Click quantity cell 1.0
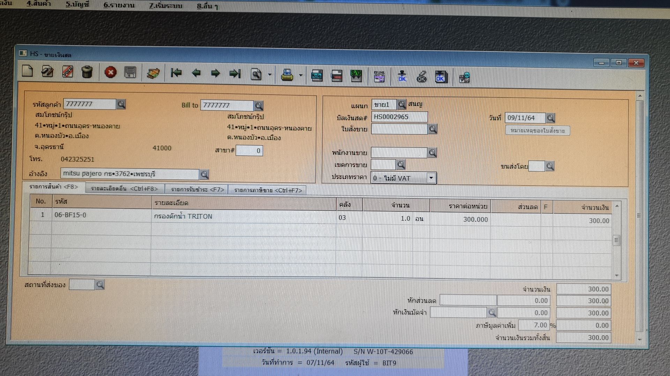 tap(388, 218)
